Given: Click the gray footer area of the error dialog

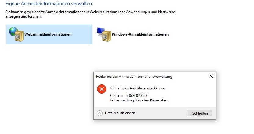Looking at the screenshot, I should pos(160,113).
